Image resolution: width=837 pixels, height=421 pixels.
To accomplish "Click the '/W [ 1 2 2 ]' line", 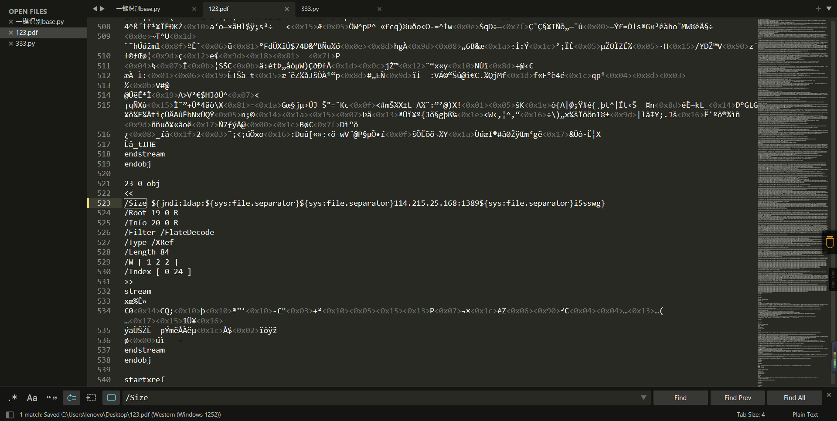I will (x=151, y=262).
